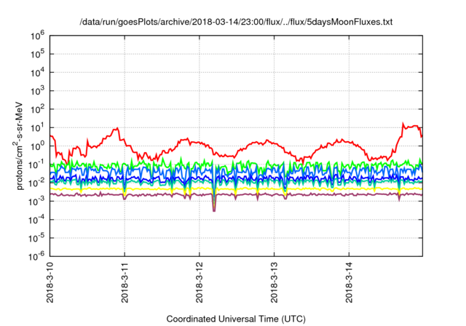Image resolution: width=466 pixels, height=326 pixels.
Task: Click the red curve's final peak late on 2018-3-14
Action: tap(403, 124)
